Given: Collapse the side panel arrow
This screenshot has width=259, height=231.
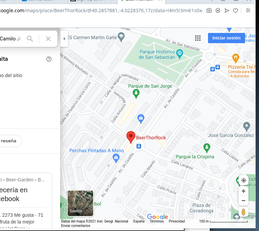Looking at the screenshot, I should coord(64,39).
